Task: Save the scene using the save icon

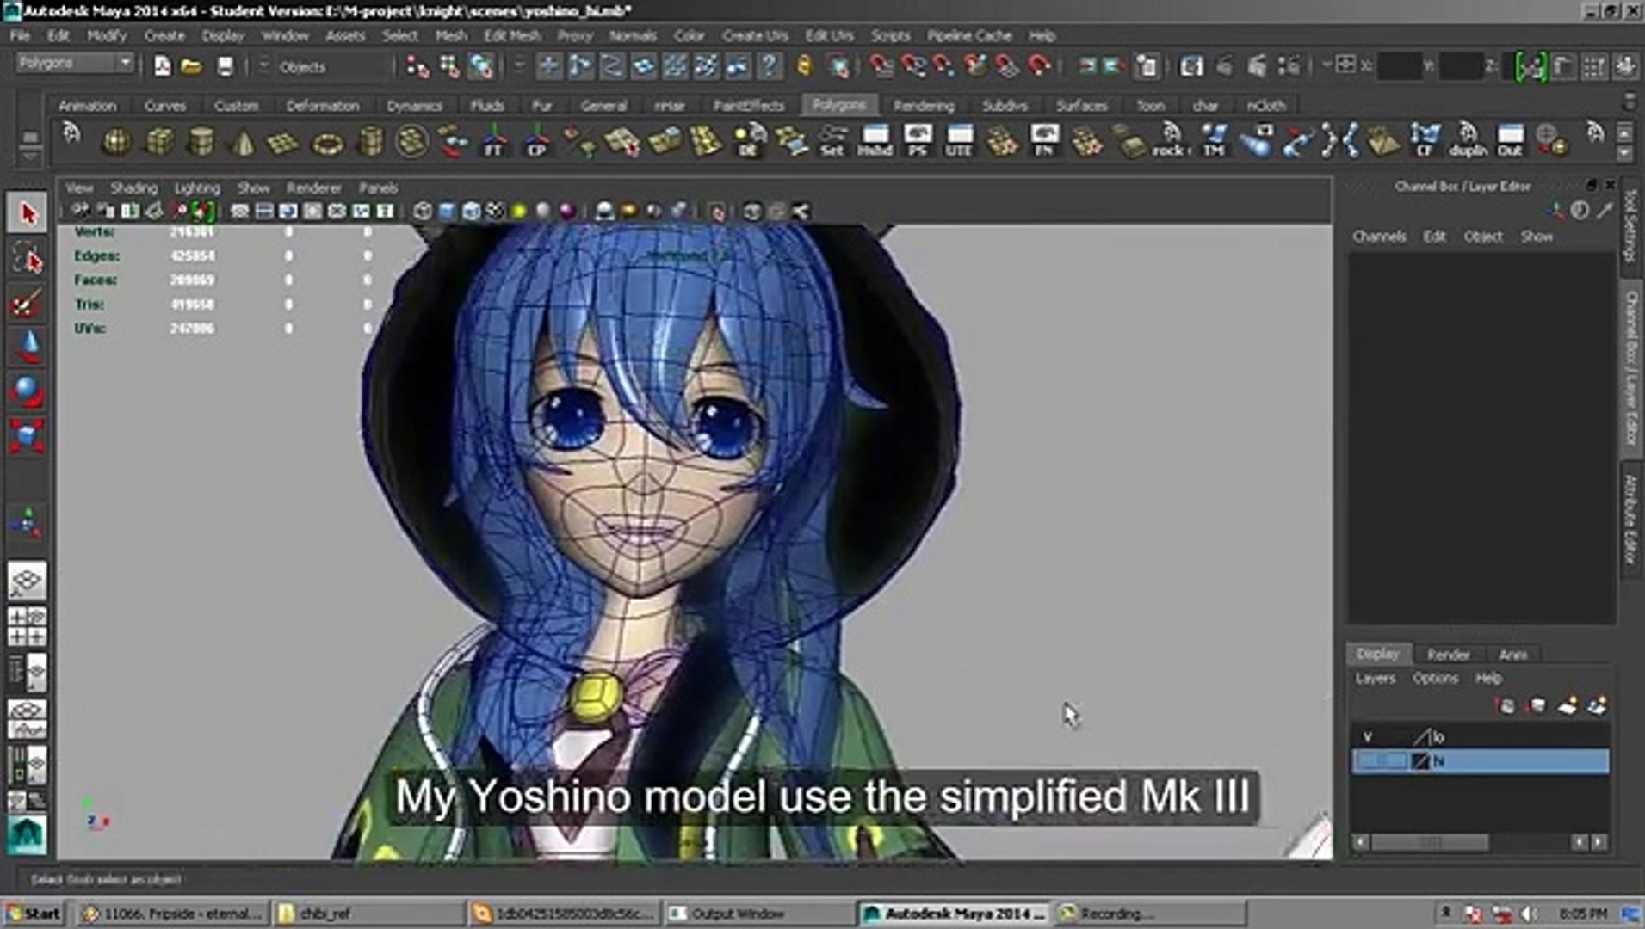Action: tap(225, 65)
